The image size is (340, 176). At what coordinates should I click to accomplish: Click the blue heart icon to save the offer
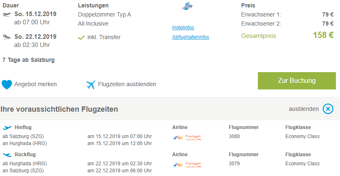point(7,84)
